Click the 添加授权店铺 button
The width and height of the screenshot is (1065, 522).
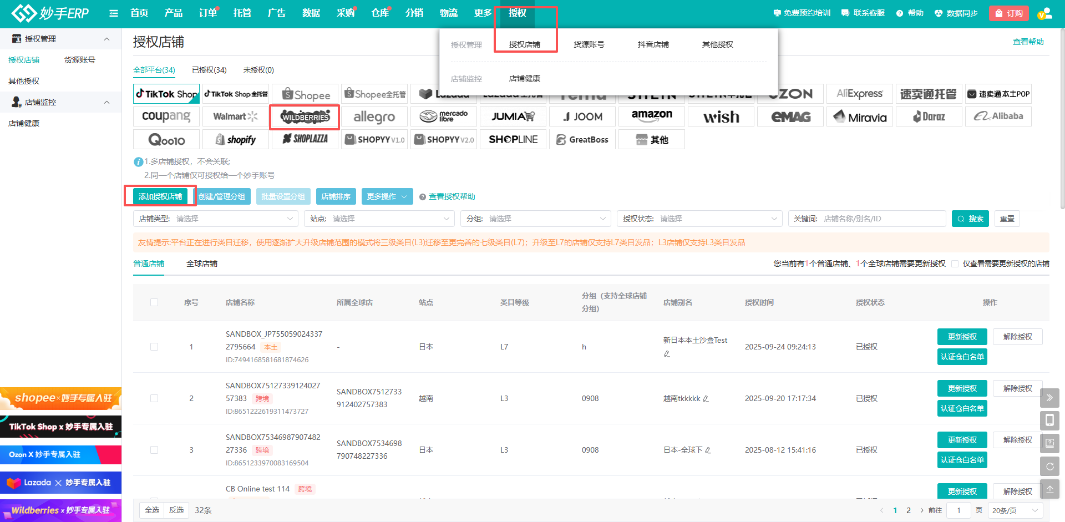click(x=160, y=196)
